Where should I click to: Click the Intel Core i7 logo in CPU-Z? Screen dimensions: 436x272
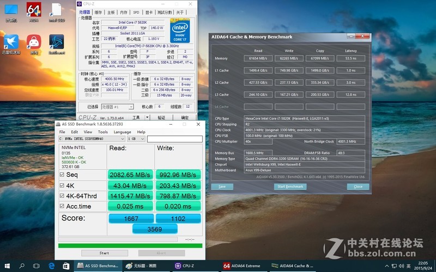tap(180, 30)
